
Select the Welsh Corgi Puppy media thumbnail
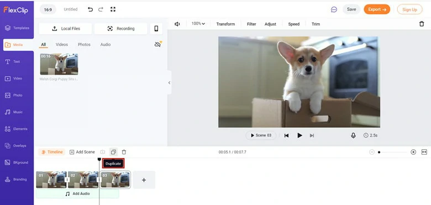tap(59, 64)
